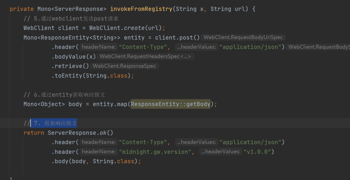Click the invokeFromRegistry method name

[141, 9]
